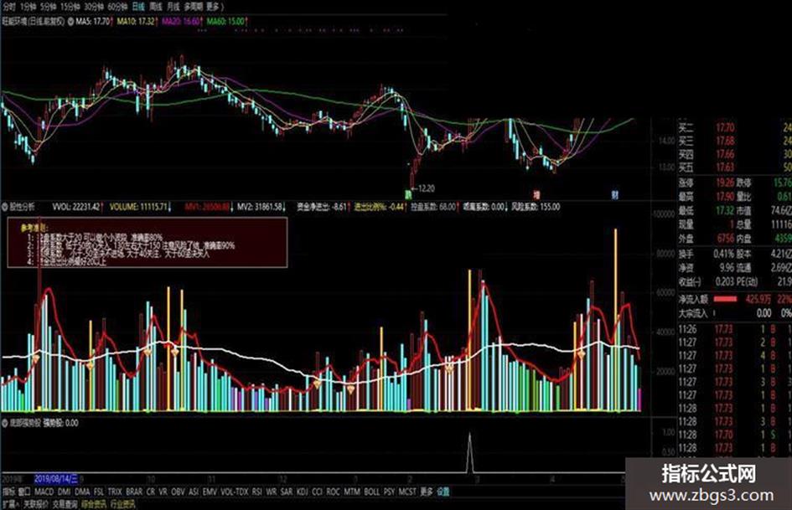792x510 pixels.
Task: Expand 更多 indicators in bottom bar
Action: coord(427,491)
